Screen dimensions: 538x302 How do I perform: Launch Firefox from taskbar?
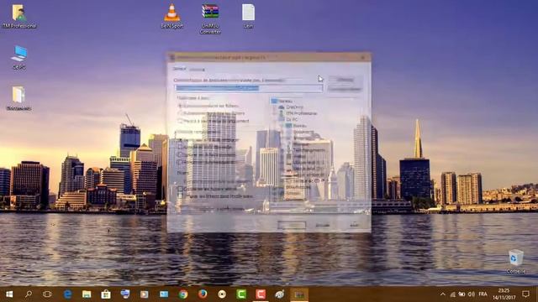203,294
